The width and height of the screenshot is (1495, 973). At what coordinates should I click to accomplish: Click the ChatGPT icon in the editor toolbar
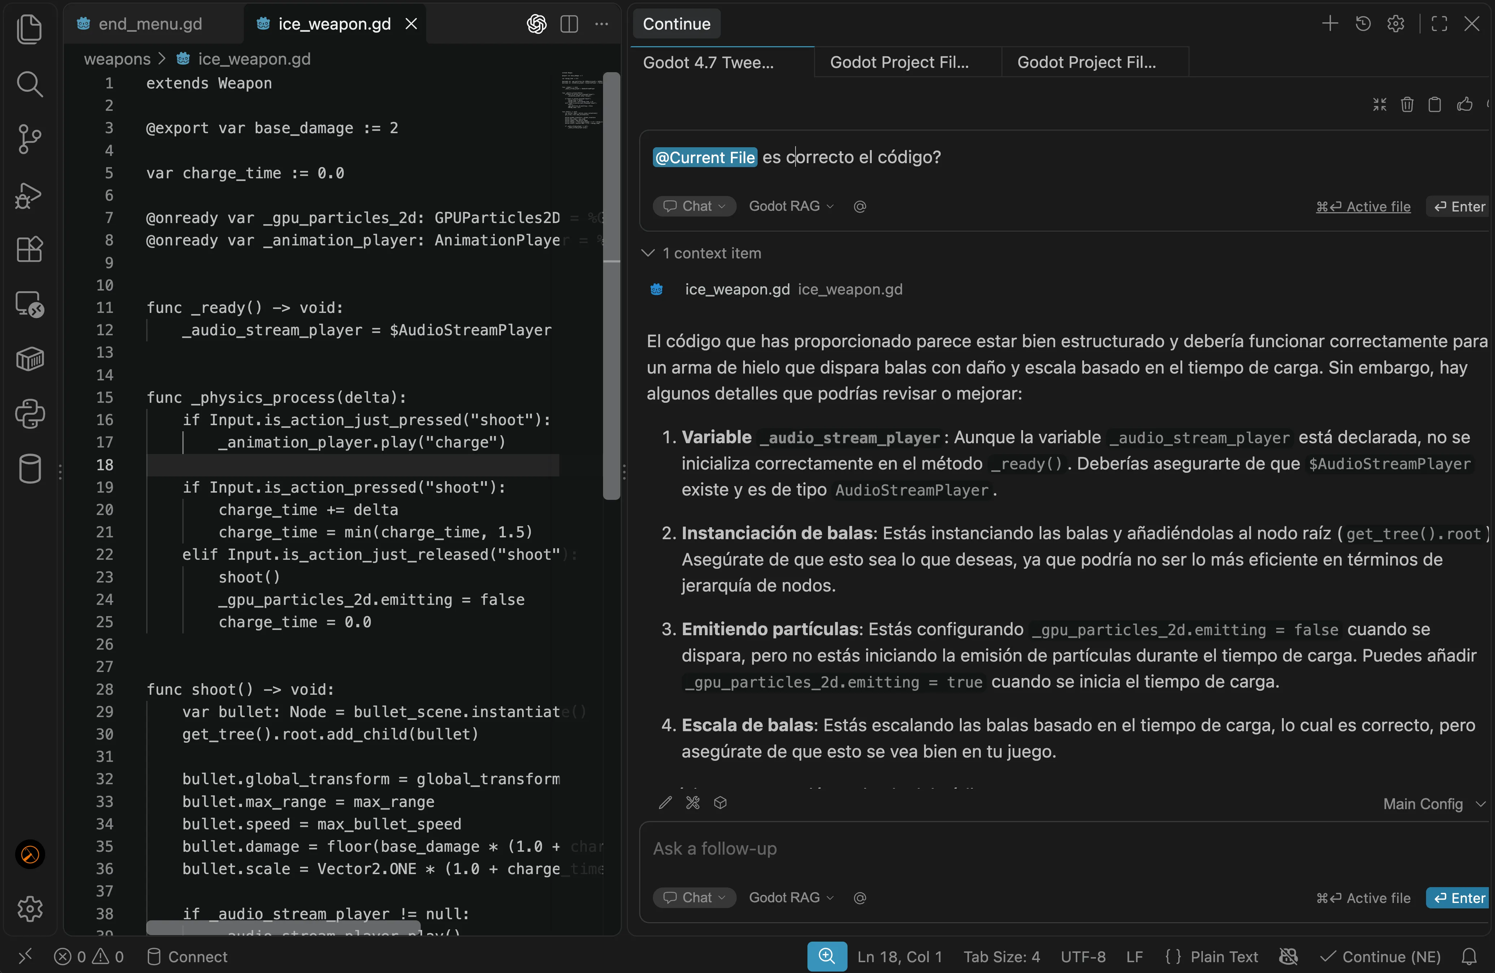tap(536, 24)
